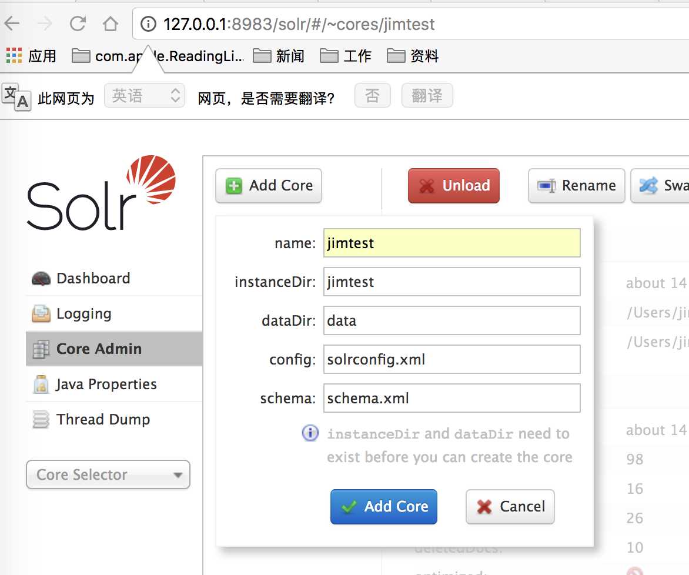Click the Swap core button
The width and height of the screenshot is (689, 575).
(x=660, y=186)
